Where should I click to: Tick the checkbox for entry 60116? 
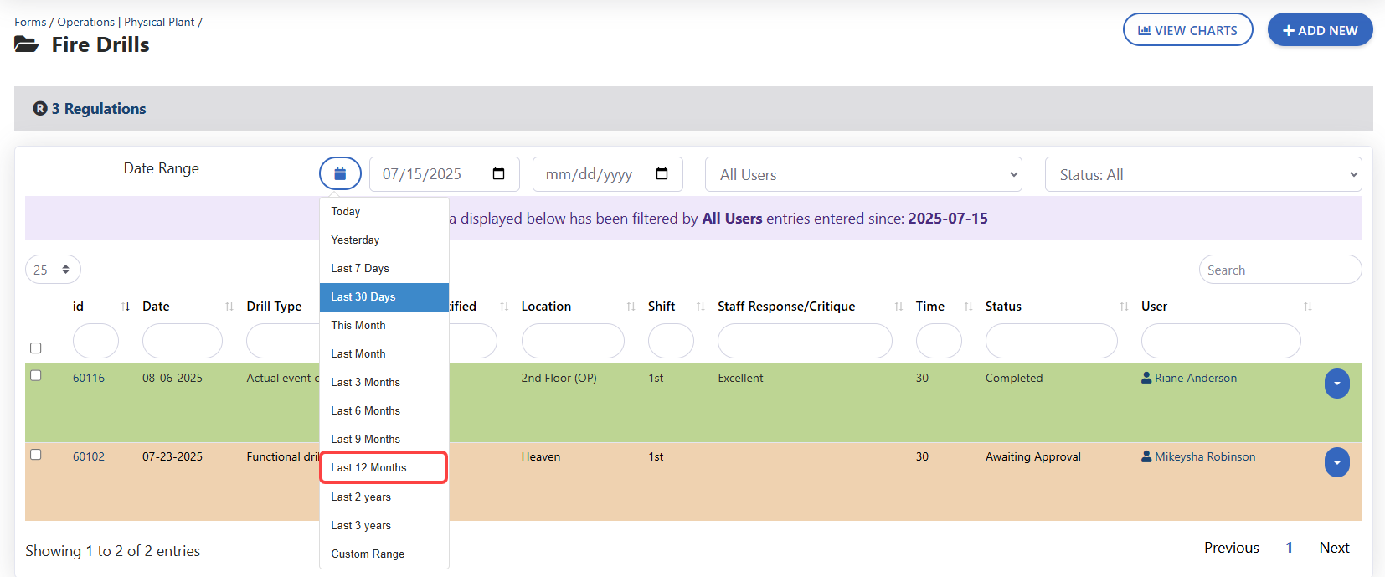(x=35, y=376)
